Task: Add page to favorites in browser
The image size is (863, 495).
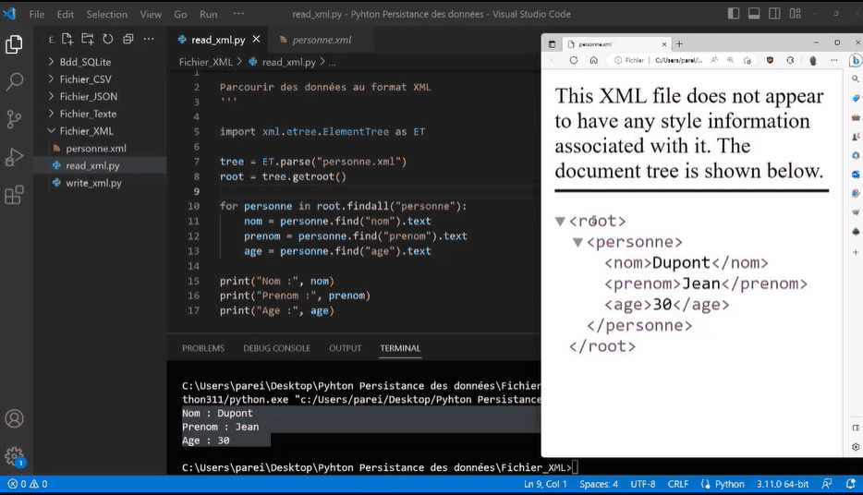Action: click(747, 61)
